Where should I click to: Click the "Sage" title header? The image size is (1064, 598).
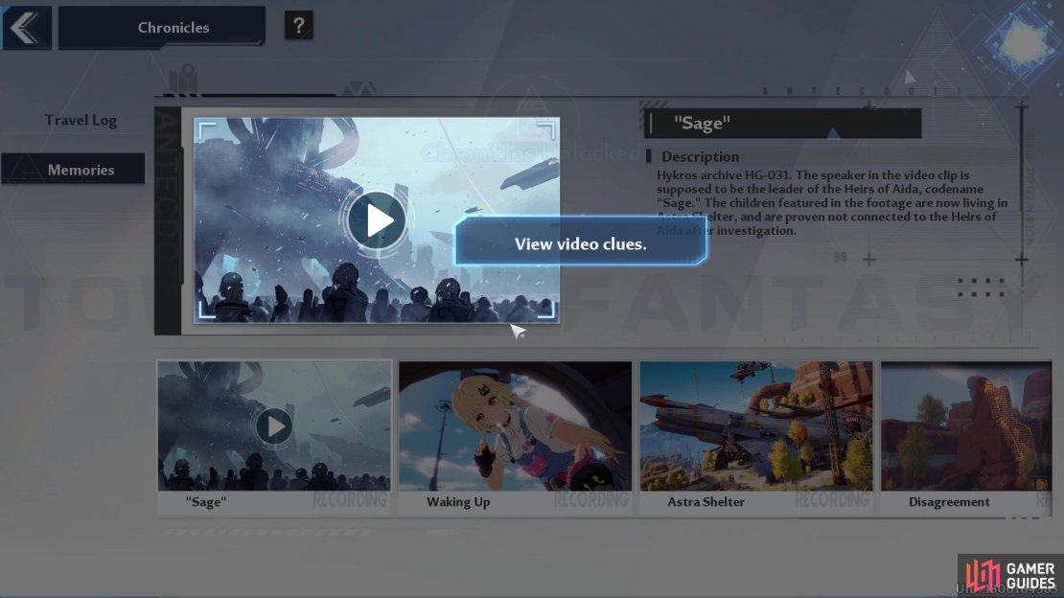pos(782,123)
